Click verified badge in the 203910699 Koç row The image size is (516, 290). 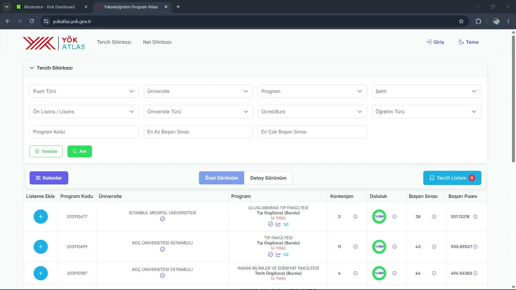(x=162, y=249)
